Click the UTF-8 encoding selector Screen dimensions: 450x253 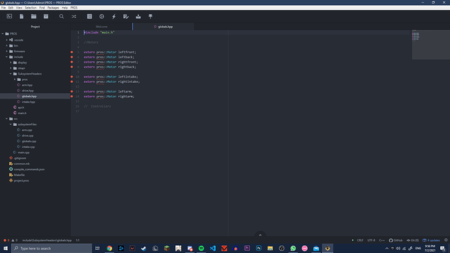coord(371,241)
